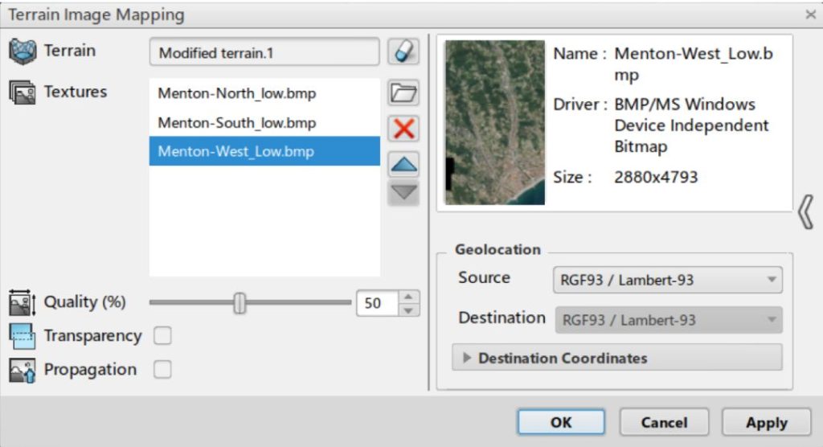Click the Menton-West satellite image thumbnail
Viewport: 823px width, 447px height.
[494, 123]
